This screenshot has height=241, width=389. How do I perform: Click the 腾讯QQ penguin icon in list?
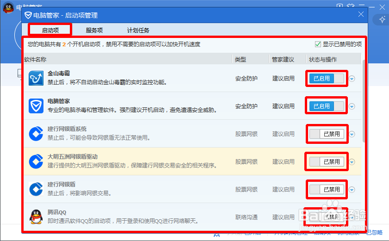[36, 216]
